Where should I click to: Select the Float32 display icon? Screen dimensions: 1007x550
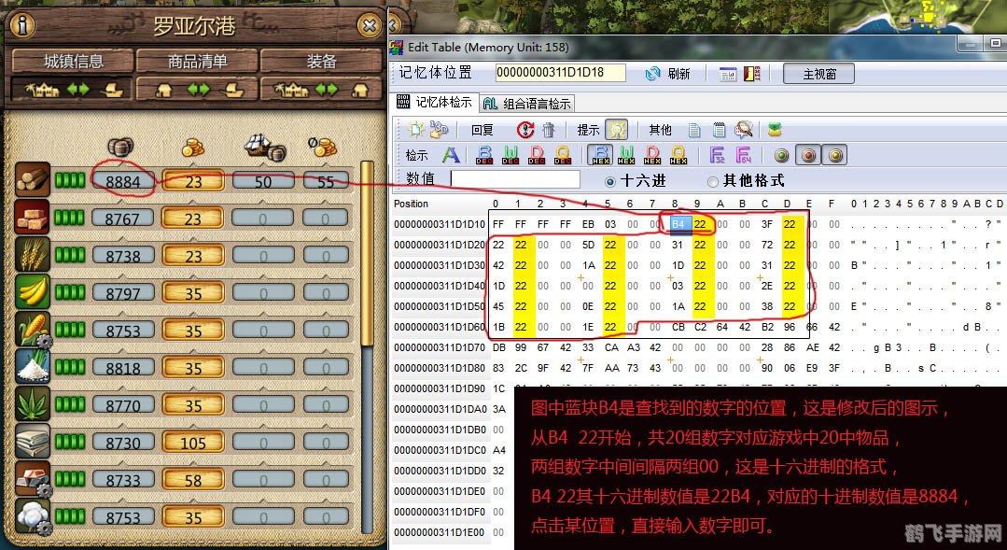coord(716,155)
